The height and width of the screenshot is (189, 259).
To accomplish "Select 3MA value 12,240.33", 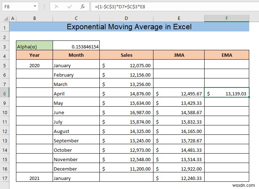I will pos(179,177).
